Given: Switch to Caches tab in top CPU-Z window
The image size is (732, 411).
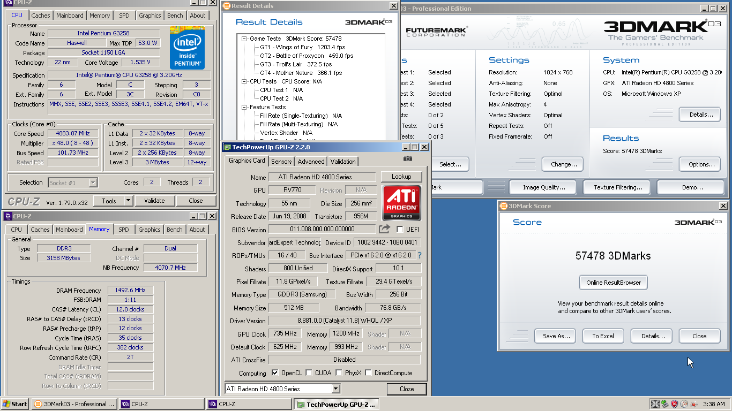Looking at the screenshot, I should coord(40,16).
